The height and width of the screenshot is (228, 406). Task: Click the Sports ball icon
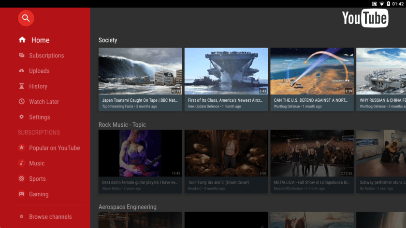(21, 178)
